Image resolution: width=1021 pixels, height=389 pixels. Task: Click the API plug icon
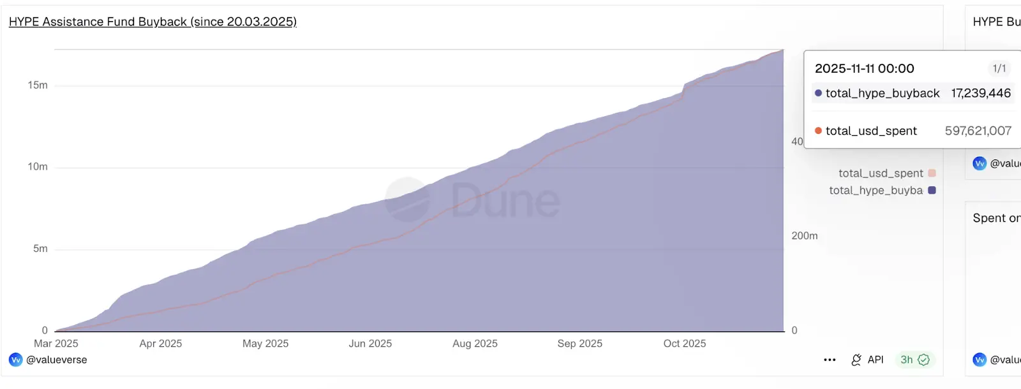(x=856, y=360)
